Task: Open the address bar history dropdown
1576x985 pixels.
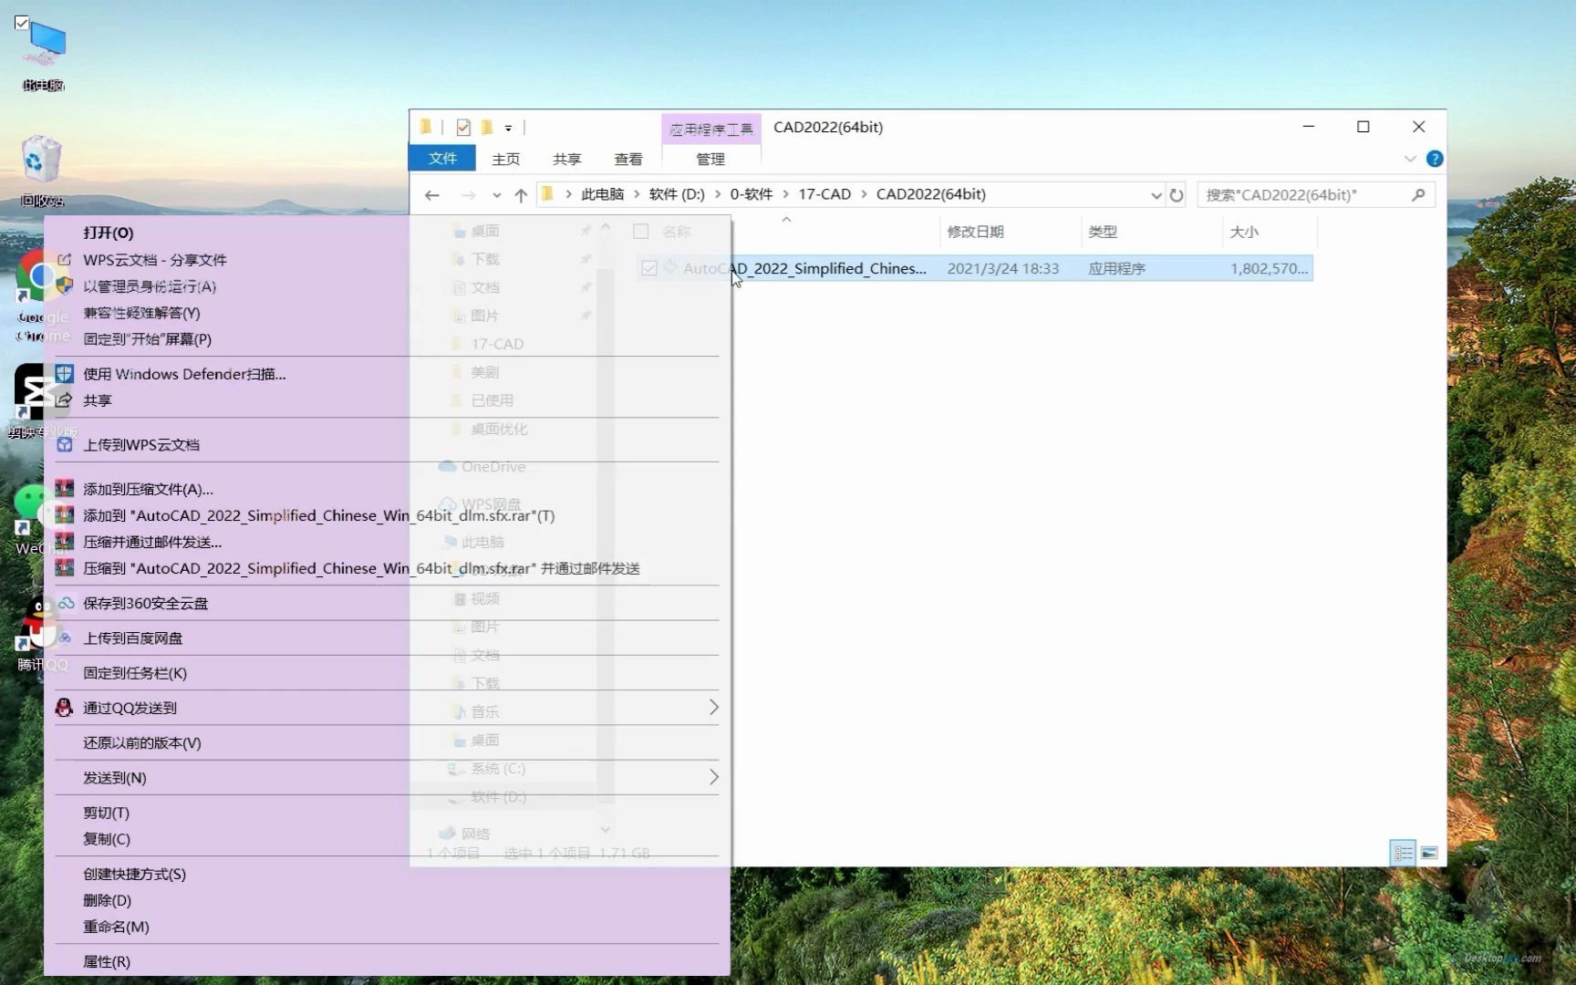Action: [x=1156, y=194]
